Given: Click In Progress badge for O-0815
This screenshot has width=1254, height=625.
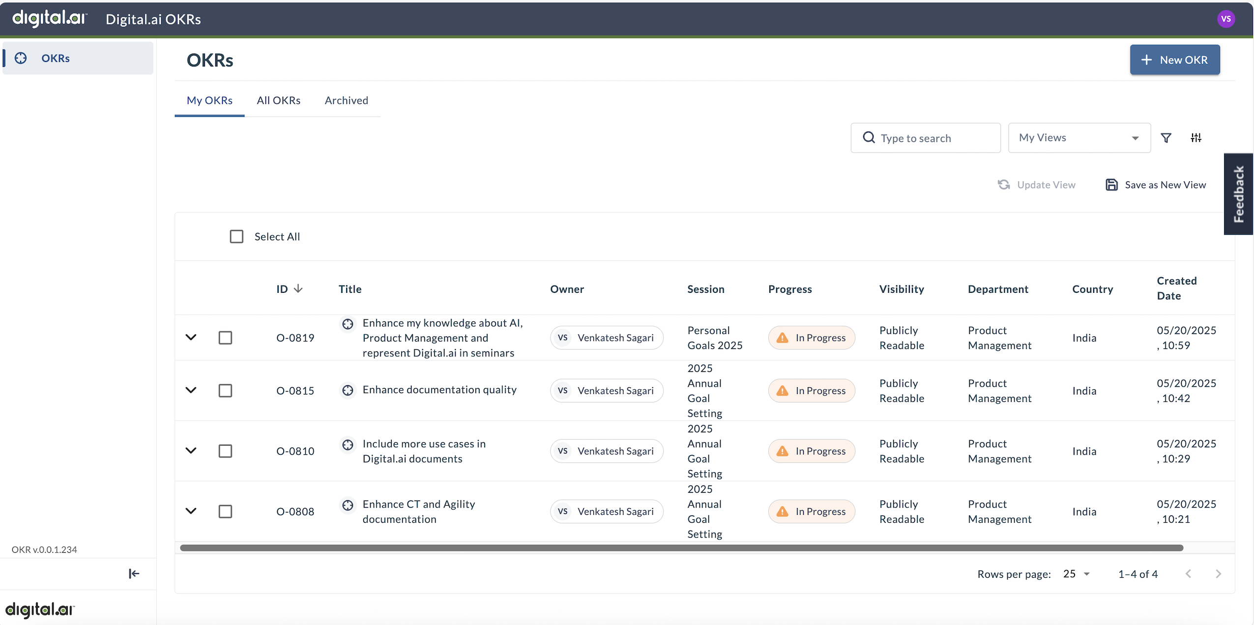Looking at the screenshot, I should pos(812,391).
